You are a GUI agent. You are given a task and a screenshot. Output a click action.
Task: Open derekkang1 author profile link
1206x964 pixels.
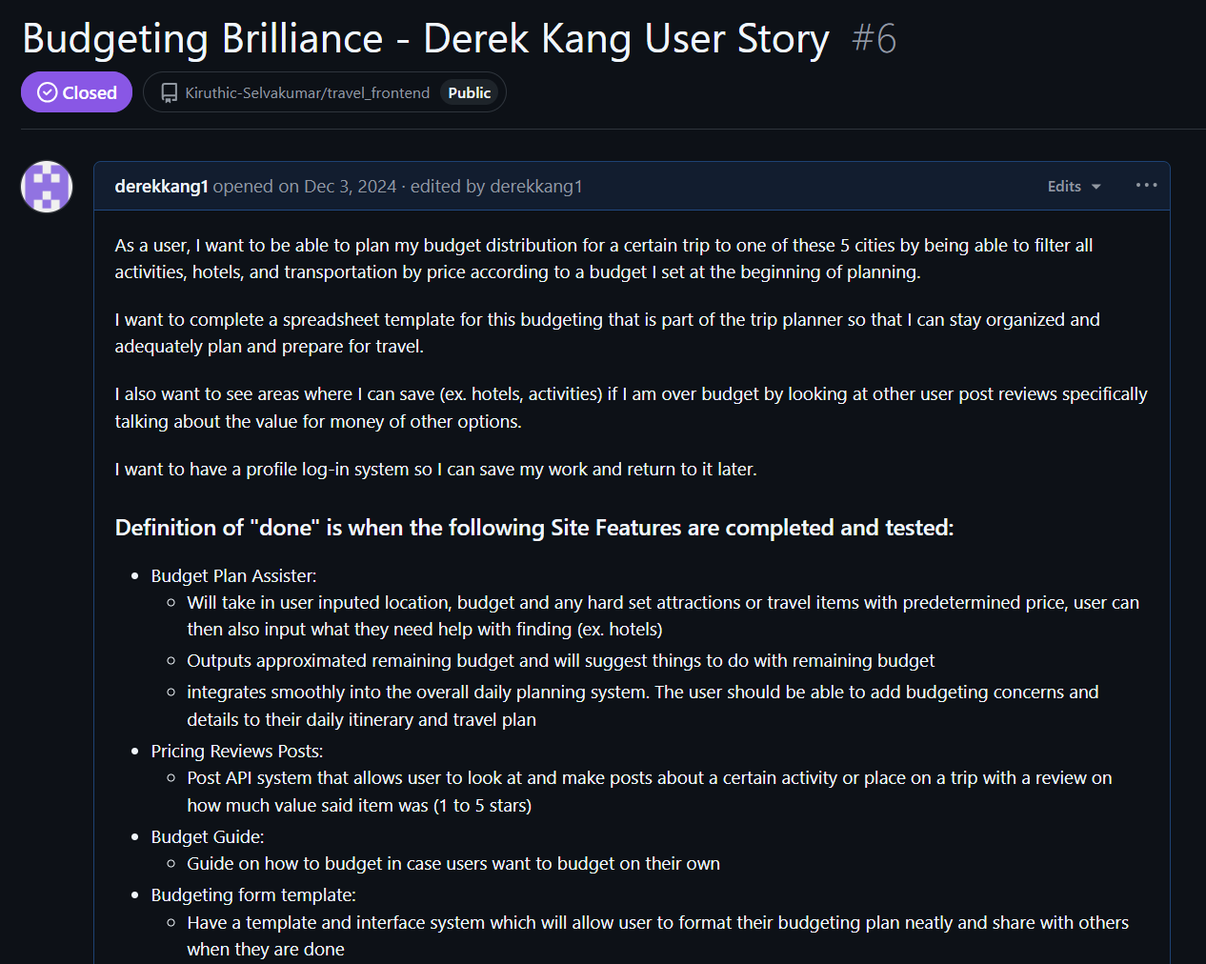[161, 187]
